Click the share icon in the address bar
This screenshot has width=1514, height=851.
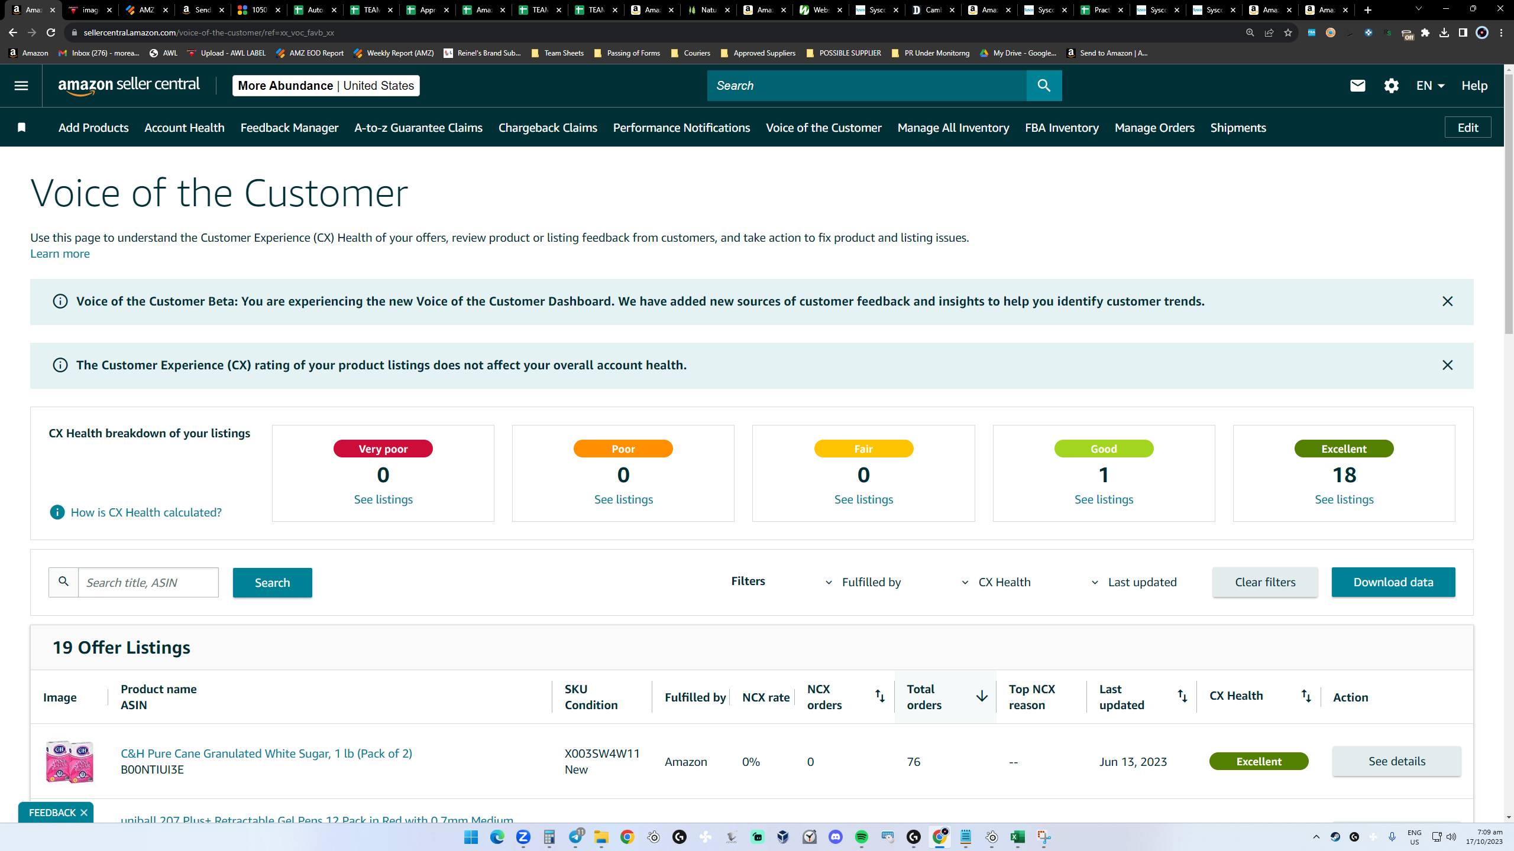pyautogui.click(x=1269, y=33)
